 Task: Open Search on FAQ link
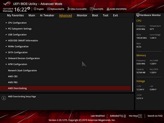155,116
